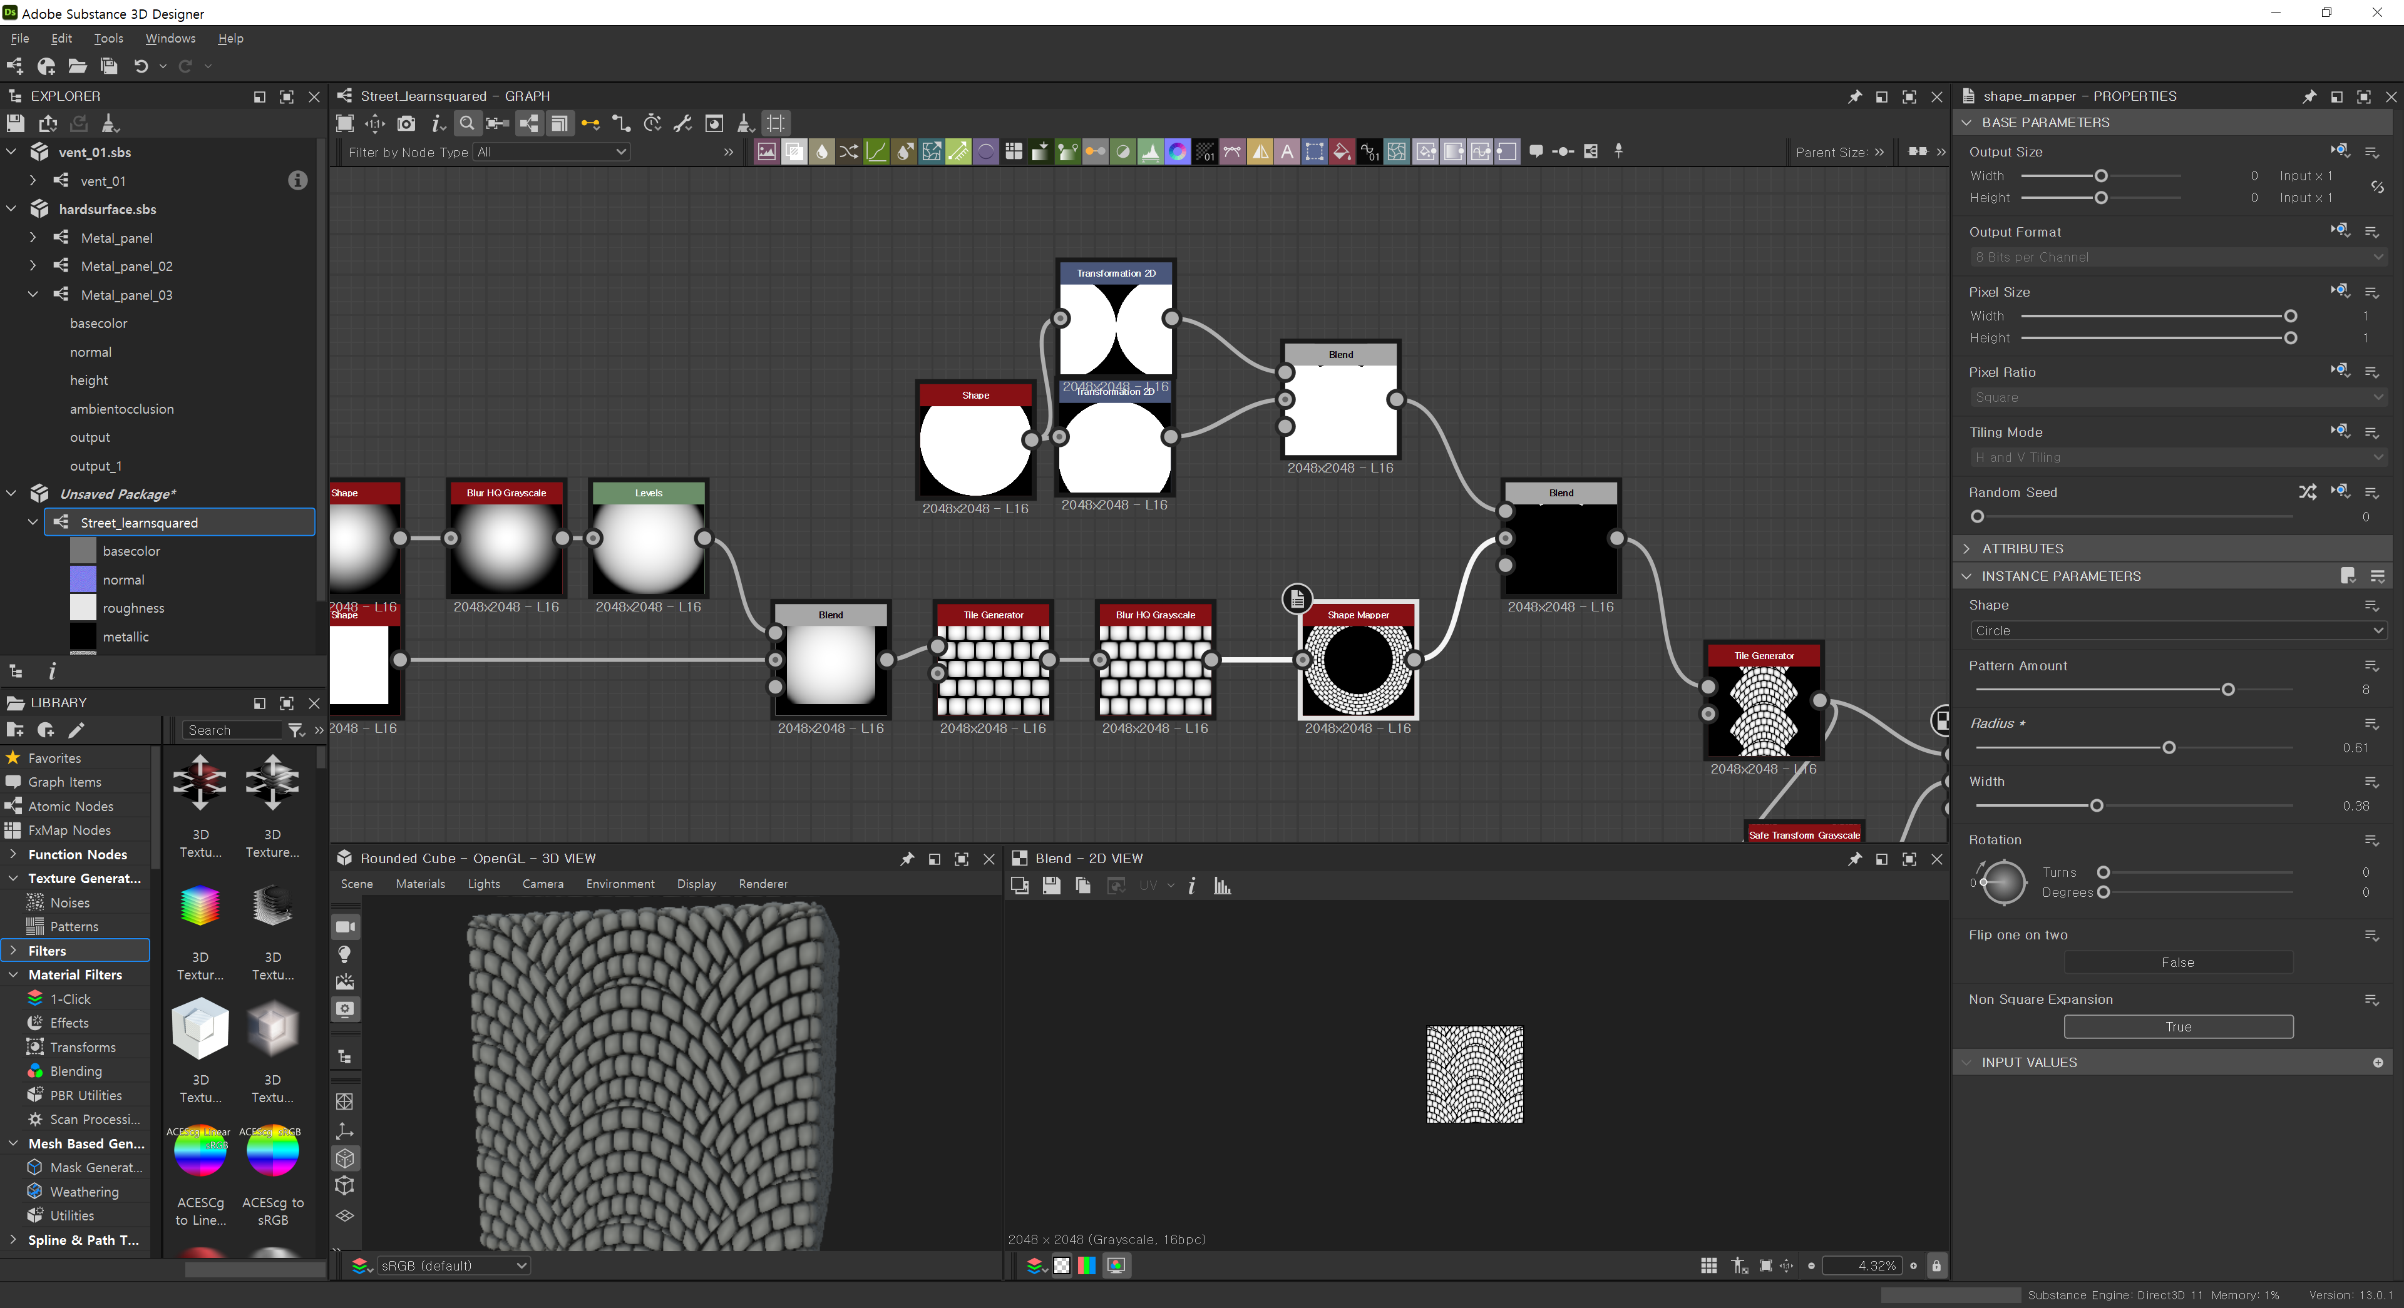This screenshot has width=2404, height=1308.
Task: Click the camera screenshot icon in graph toolbar
Action: pos(406,123)
